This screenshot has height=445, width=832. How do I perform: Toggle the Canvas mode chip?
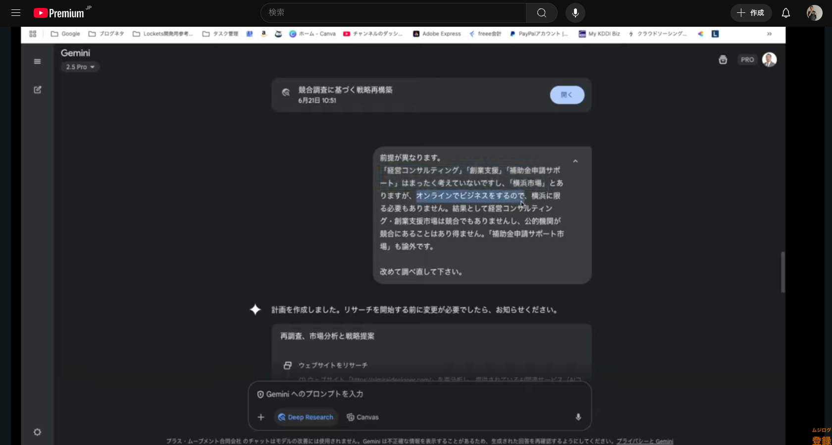click(x=363, y=417)
